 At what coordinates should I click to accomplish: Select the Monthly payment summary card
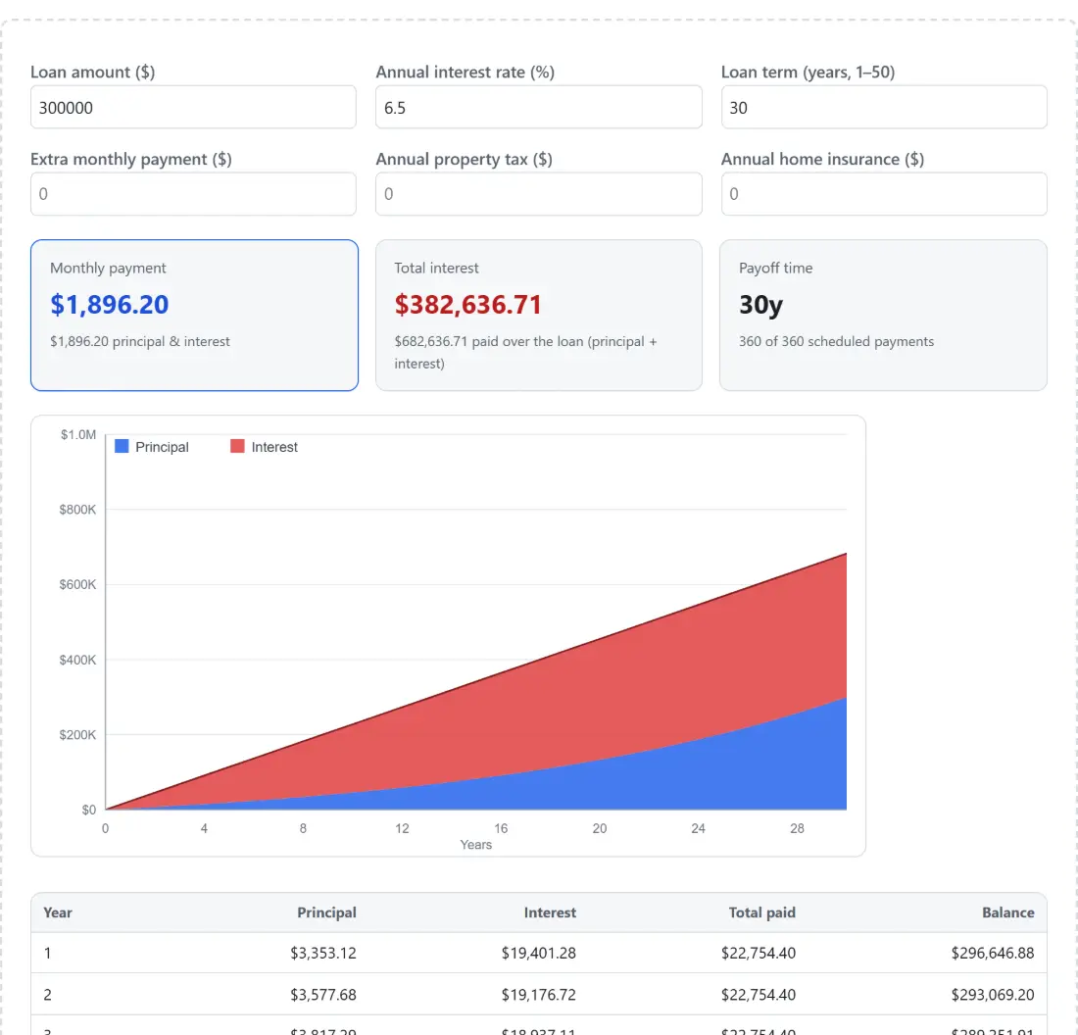tap(195, 315)
